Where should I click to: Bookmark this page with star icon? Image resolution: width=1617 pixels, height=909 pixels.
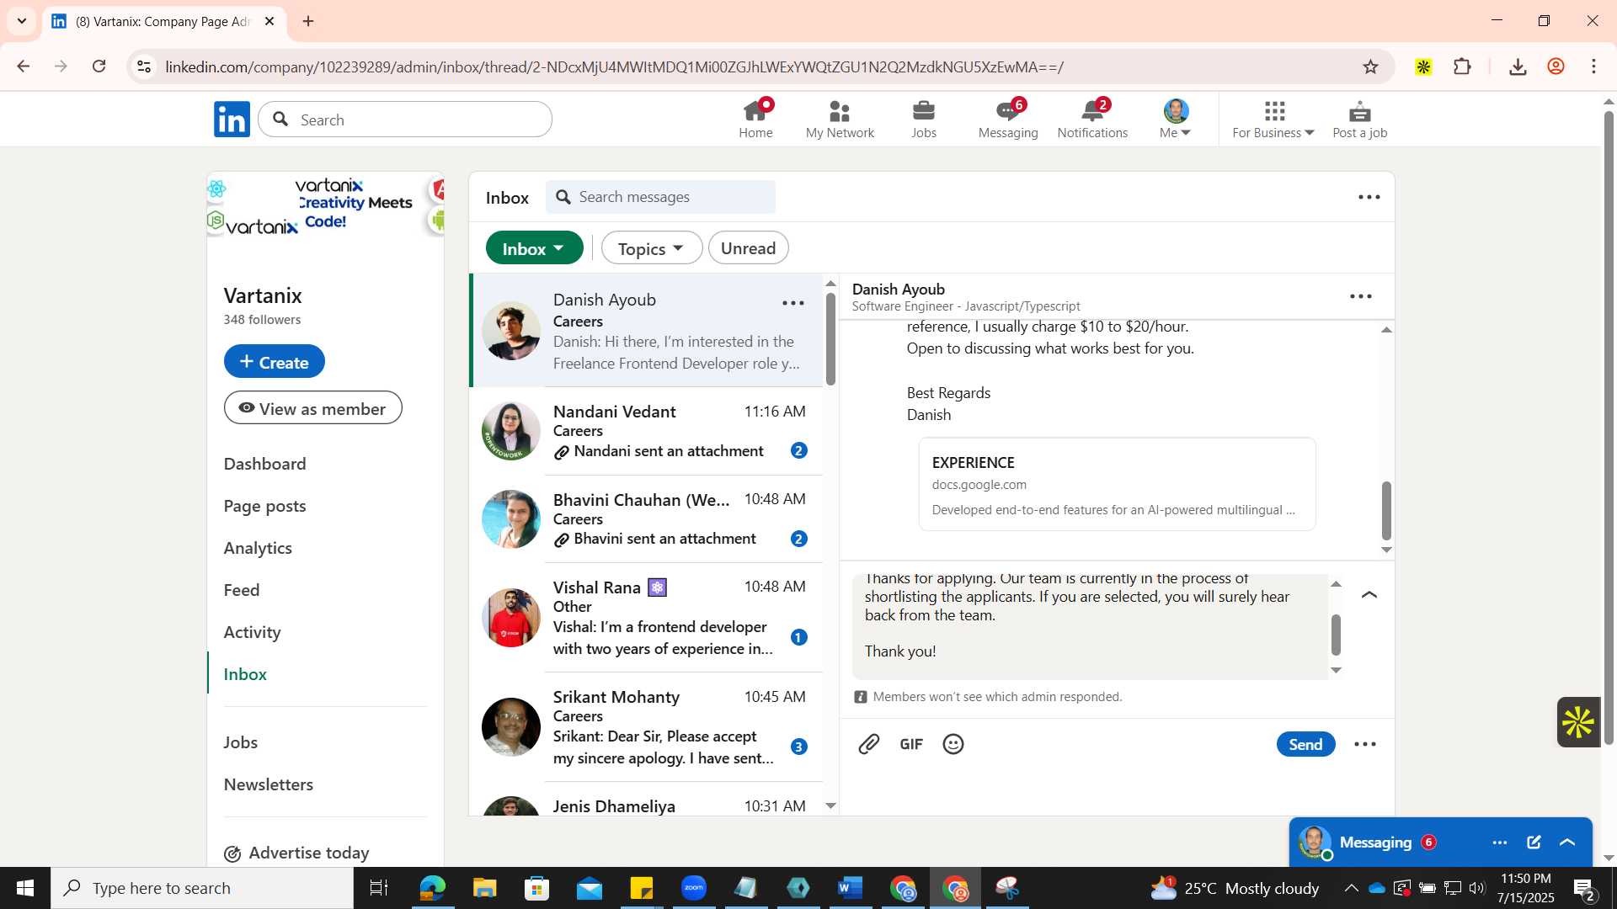(1370, 66)
